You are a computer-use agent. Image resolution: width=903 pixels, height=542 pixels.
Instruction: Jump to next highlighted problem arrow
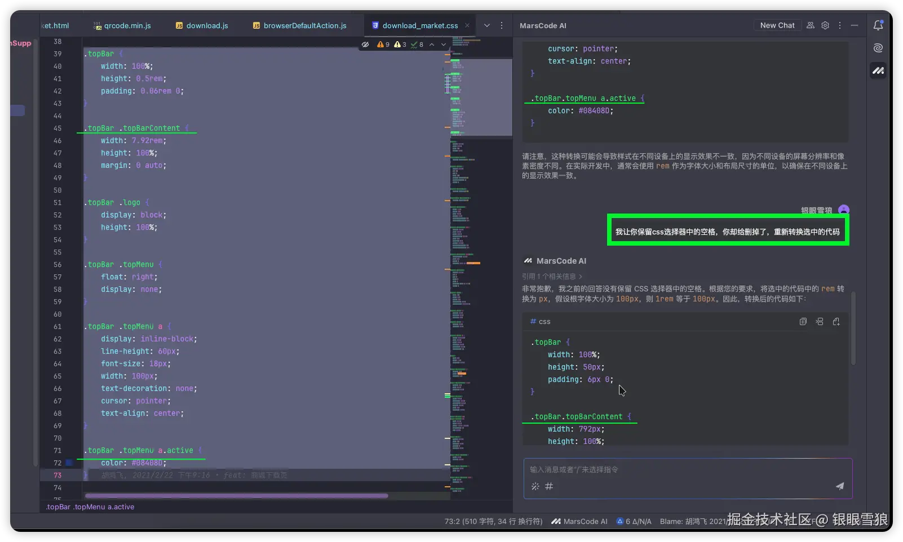click(x=444, y=45)
